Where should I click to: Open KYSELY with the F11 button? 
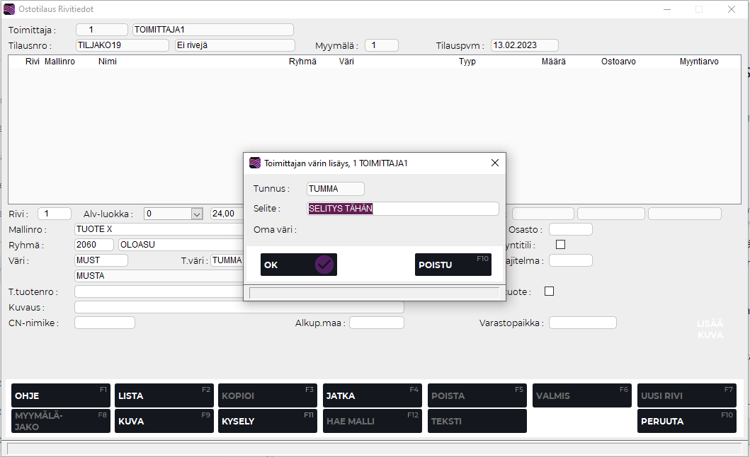coord(267,421)
